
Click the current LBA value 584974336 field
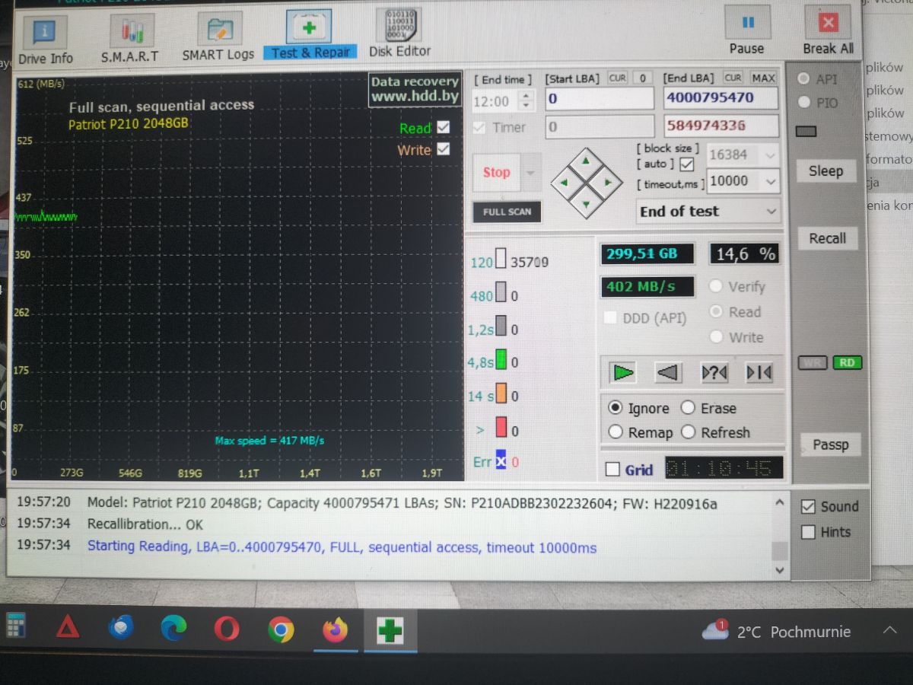click(x=721, y=126)
